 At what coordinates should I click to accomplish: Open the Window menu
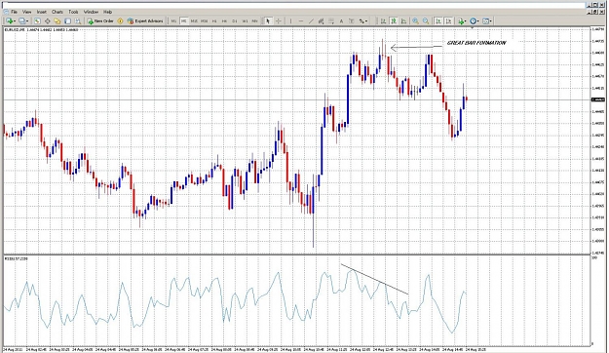click(x=92, y=12)
